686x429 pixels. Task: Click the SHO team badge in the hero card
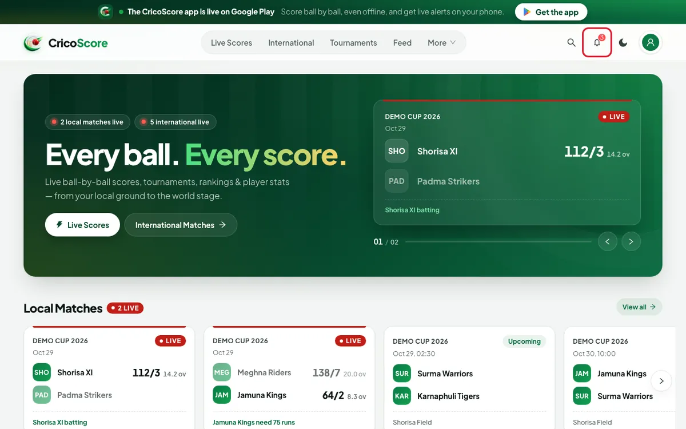pyautogui.click(x=397, y=151)
